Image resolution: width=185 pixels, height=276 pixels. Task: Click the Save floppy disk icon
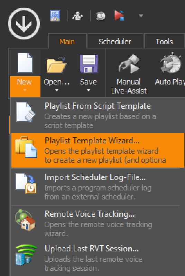pos(89,63)
